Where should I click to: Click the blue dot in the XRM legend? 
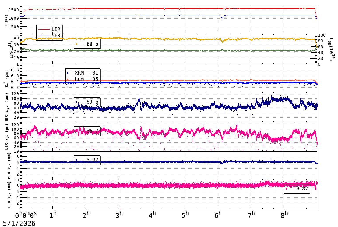tap(68, 73)
